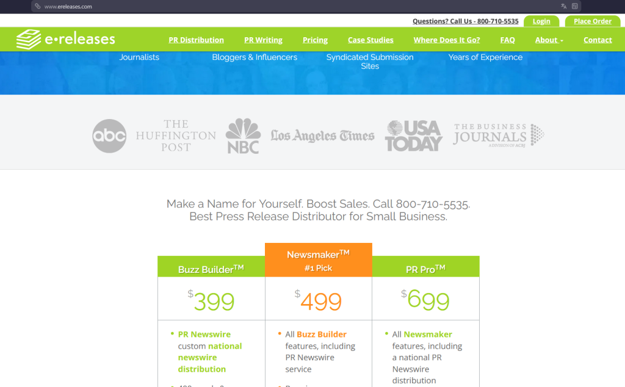Open the Pricing page
Viewport: 625px width, 387px height.
click(x=315, y=40)
